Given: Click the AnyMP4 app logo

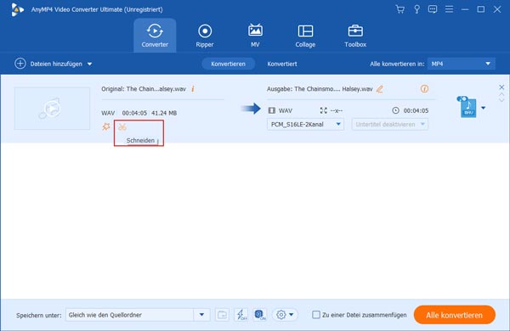Looking at the screenshot, I should 17,9.
